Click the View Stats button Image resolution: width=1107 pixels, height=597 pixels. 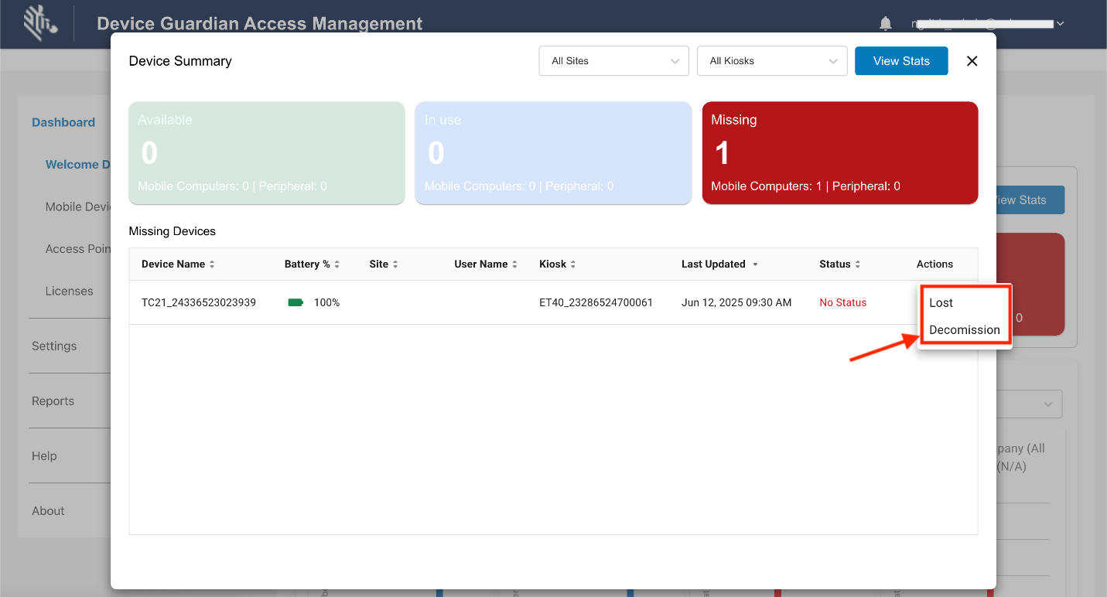point(901,61)
